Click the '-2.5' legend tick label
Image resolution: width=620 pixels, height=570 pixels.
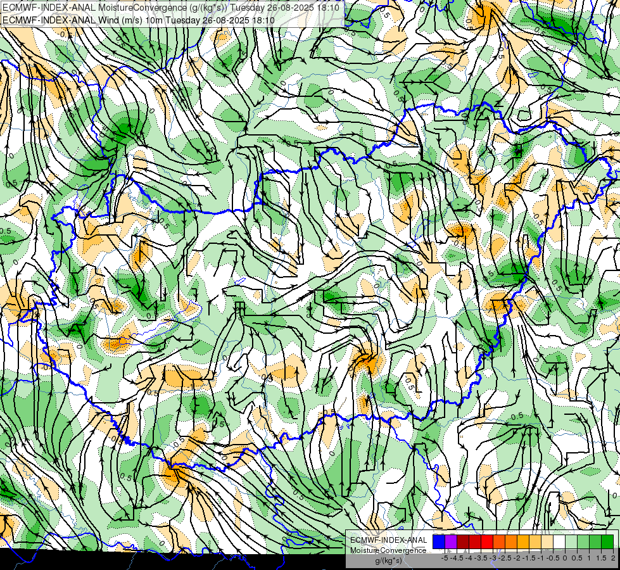[505, 558]
